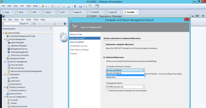Click the VMware pause button icon
Screen dimensions: 206x108
[x=43, y=6]
